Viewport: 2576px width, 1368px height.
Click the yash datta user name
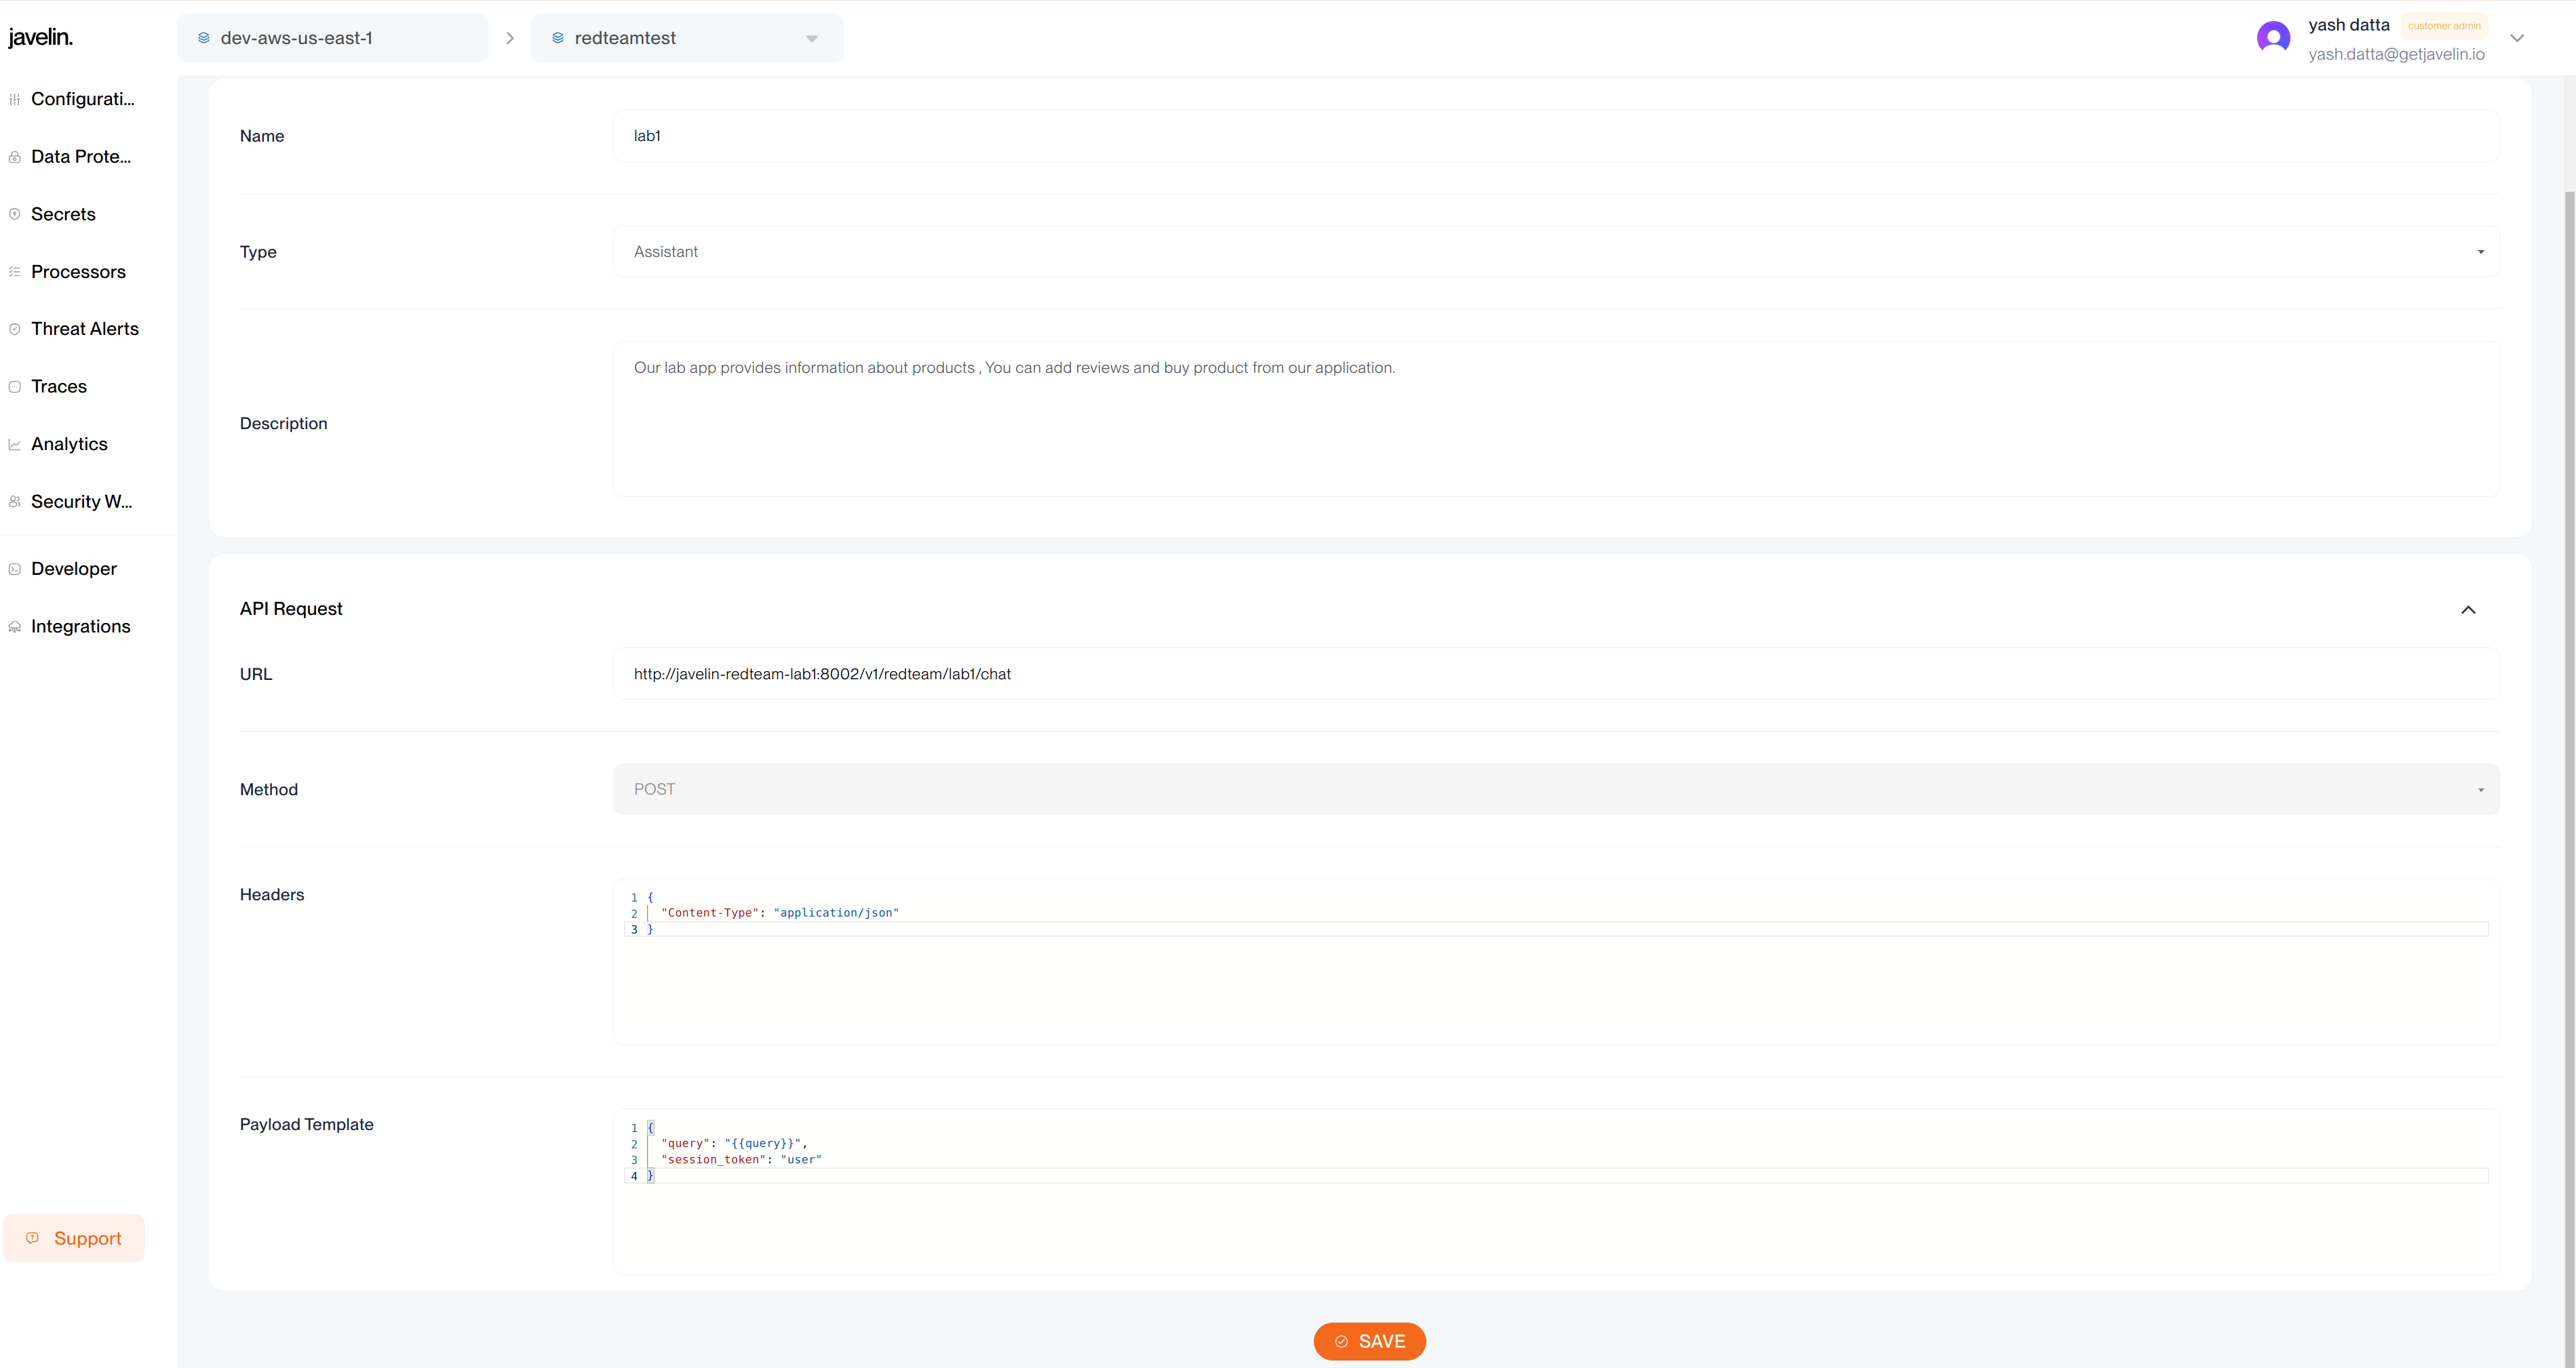point(2349,25)
